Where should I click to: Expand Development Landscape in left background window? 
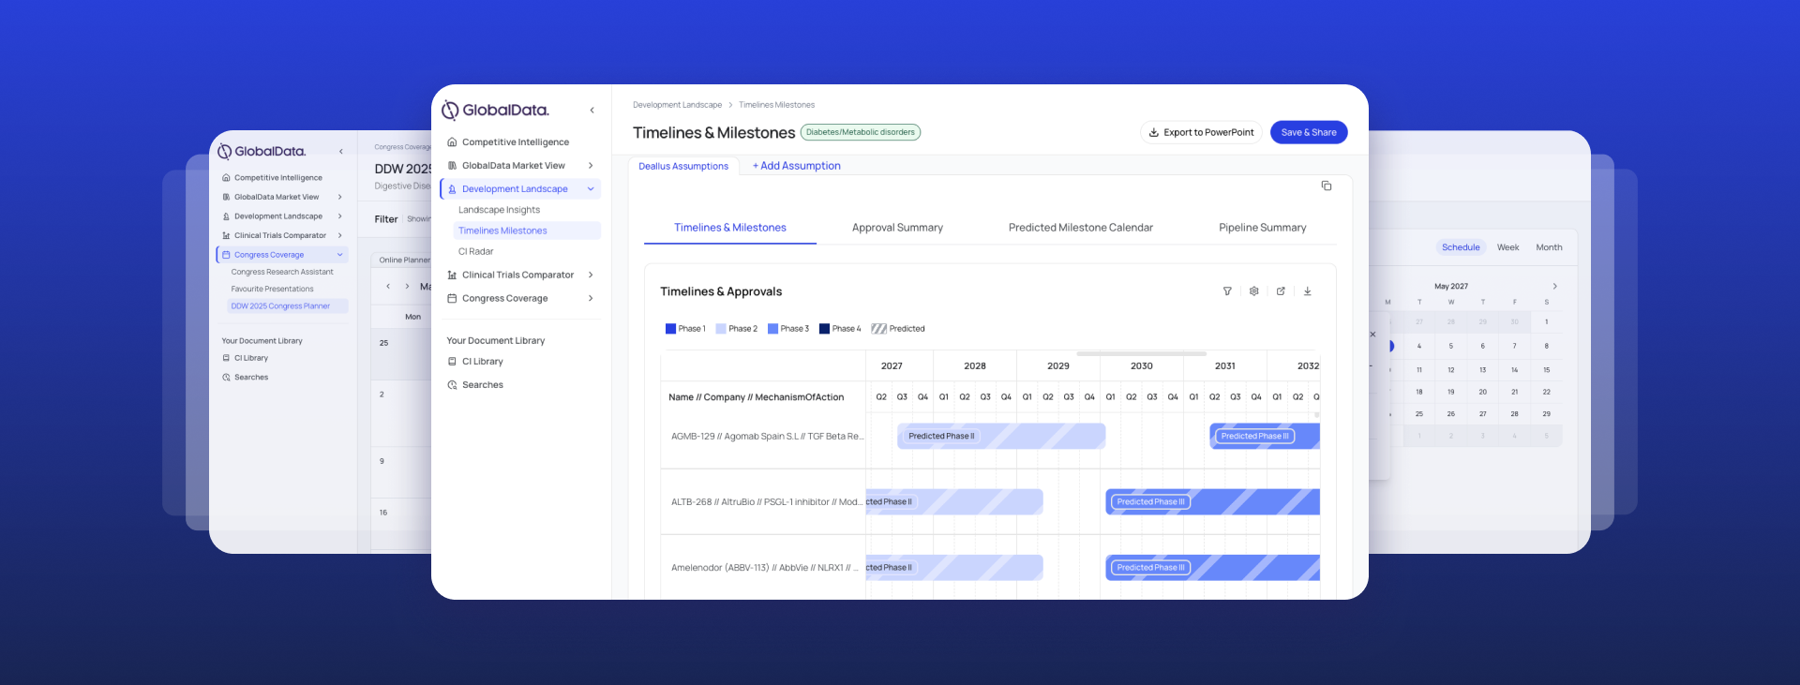point(339,216)
